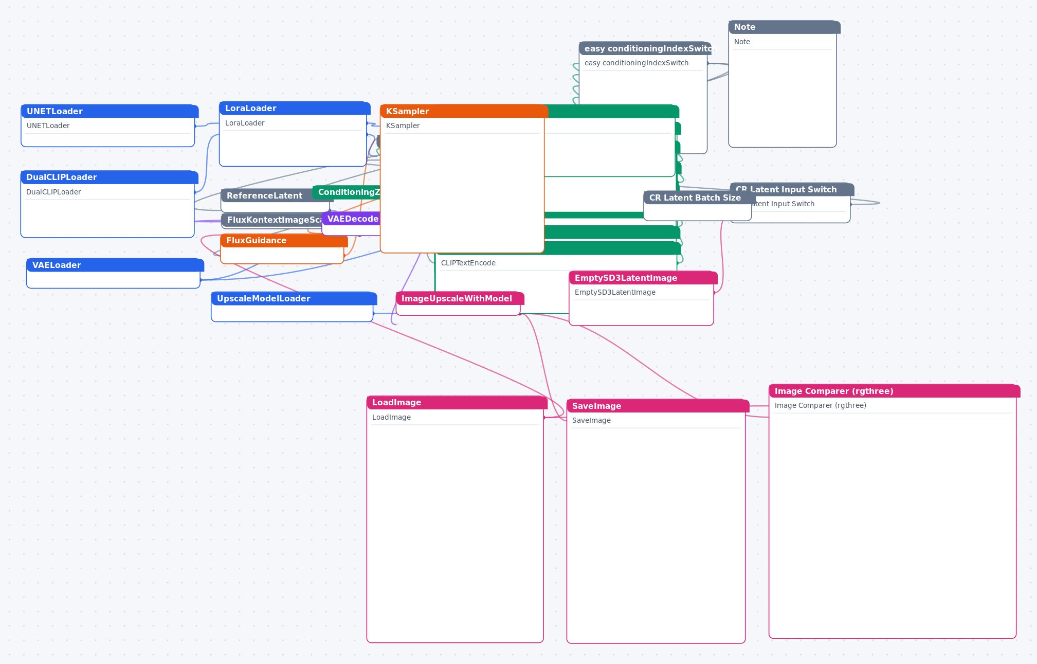
Task: Select the FluxGuidance node header
Action: tap(284, 240)
